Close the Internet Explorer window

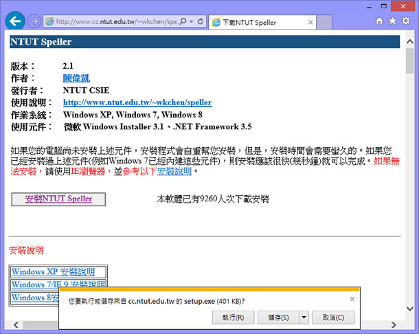click(403, 6)
